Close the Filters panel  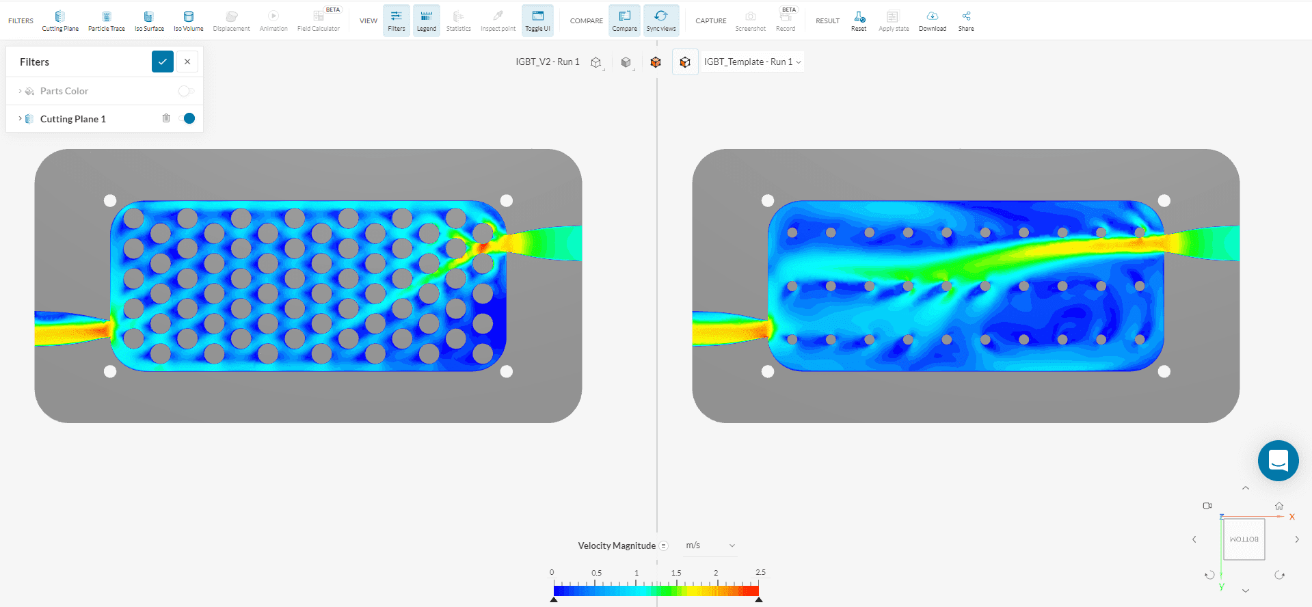pos(187,62)
